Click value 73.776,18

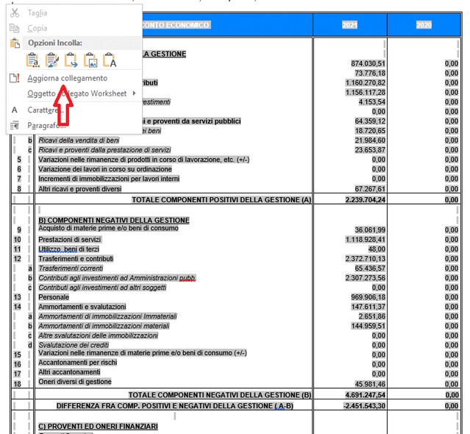coord(370,73)
